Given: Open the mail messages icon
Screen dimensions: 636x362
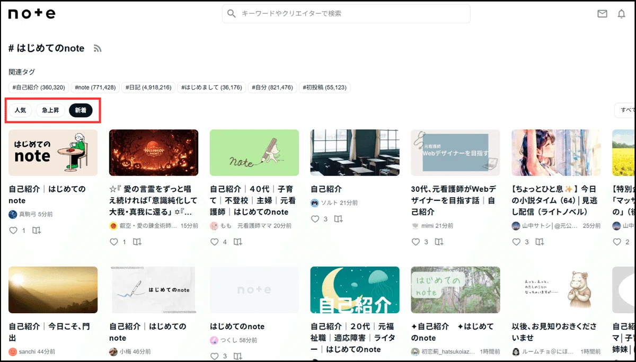Looking at the screenshot, I should click(602, 14).
